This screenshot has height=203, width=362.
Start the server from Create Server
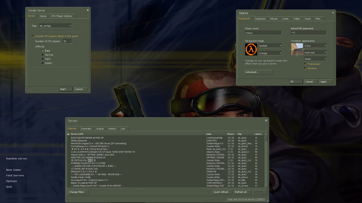pyautogui.click(x=66, y=89)
